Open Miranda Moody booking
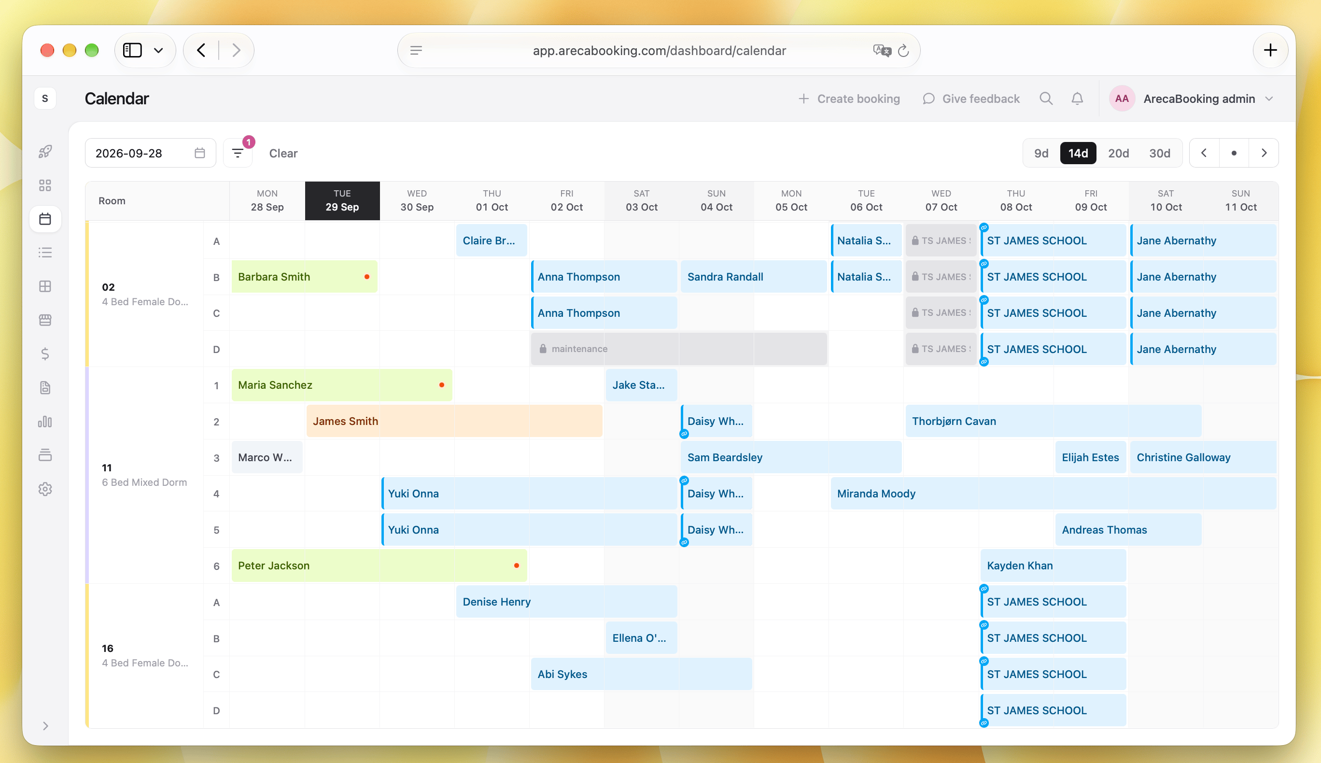Screen dimensions: 1321x763 tap(1054, 493)
